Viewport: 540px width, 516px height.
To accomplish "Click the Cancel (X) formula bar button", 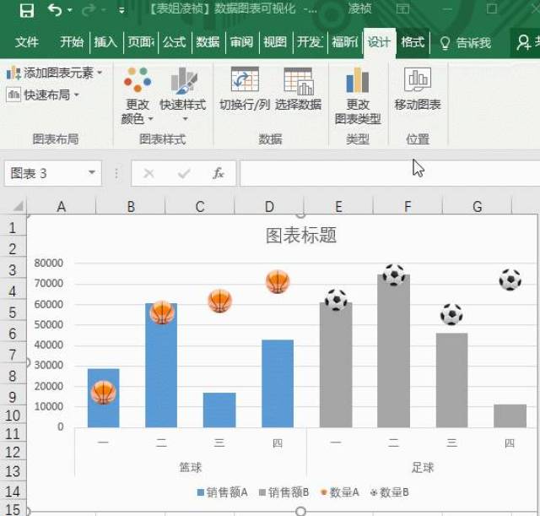I will click(x=148, y=173).
